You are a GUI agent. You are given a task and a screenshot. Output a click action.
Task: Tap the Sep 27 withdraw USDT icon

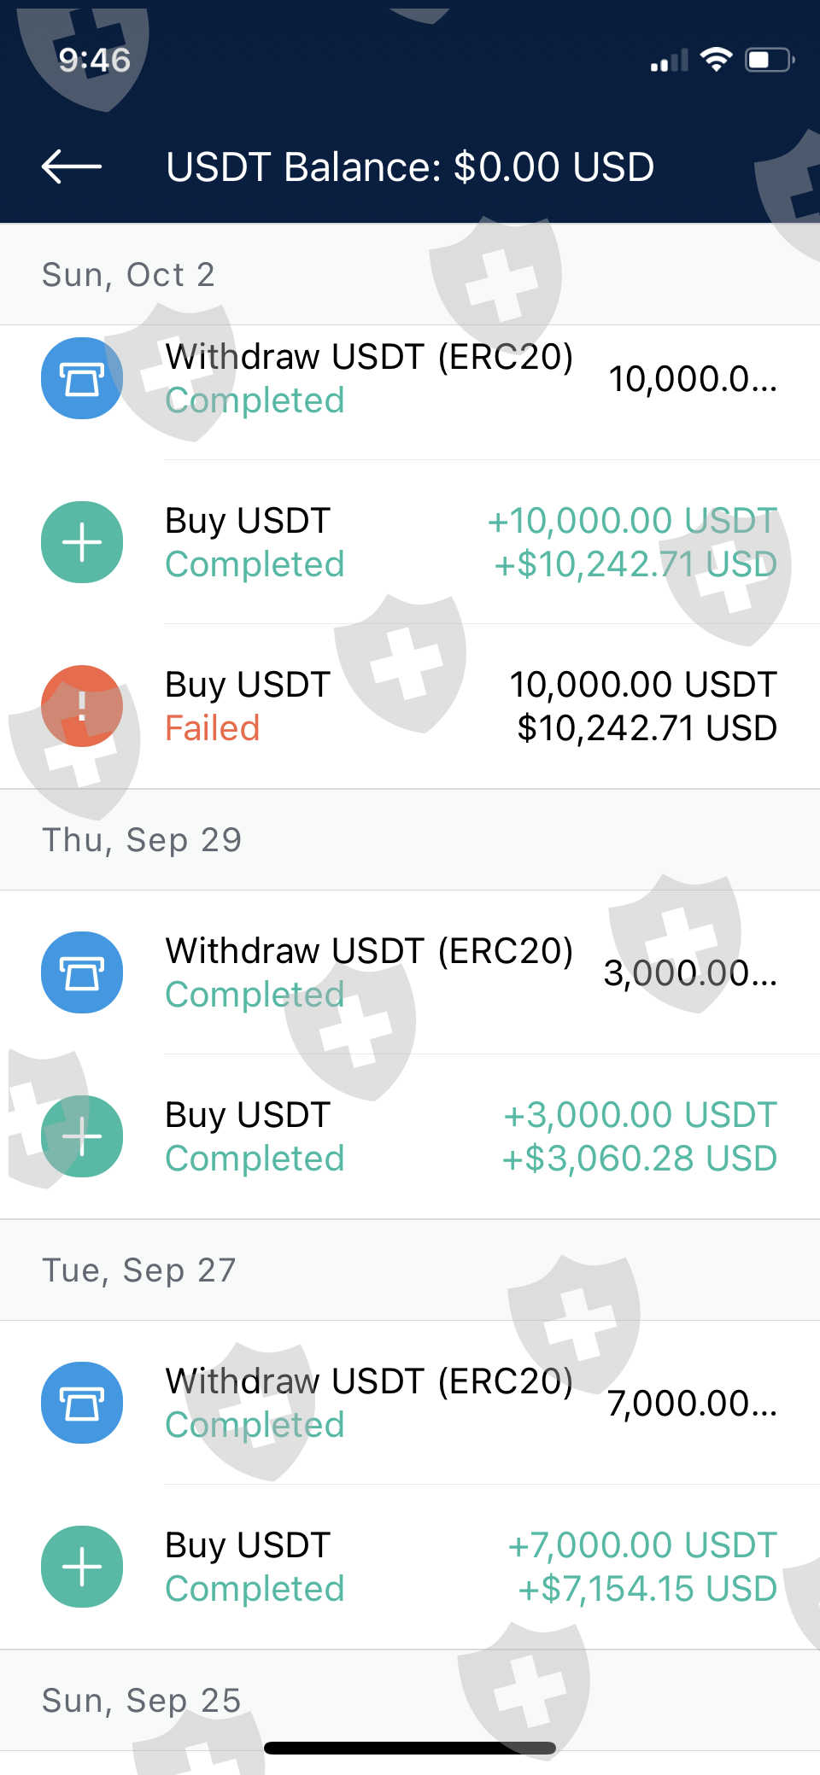point(82,1403)
